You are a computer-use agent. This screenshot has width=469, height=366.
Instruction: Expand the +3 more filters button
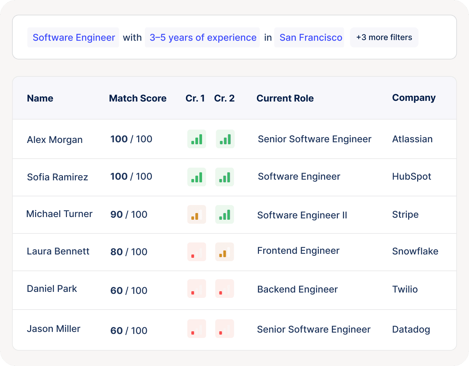(384, 37)
